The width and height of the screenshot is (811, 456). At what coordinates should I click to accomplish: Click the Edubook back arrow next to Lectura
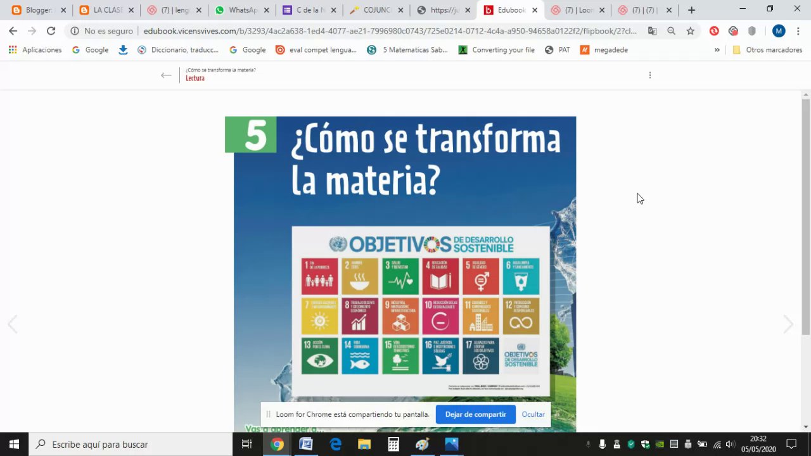click(166, 75)
